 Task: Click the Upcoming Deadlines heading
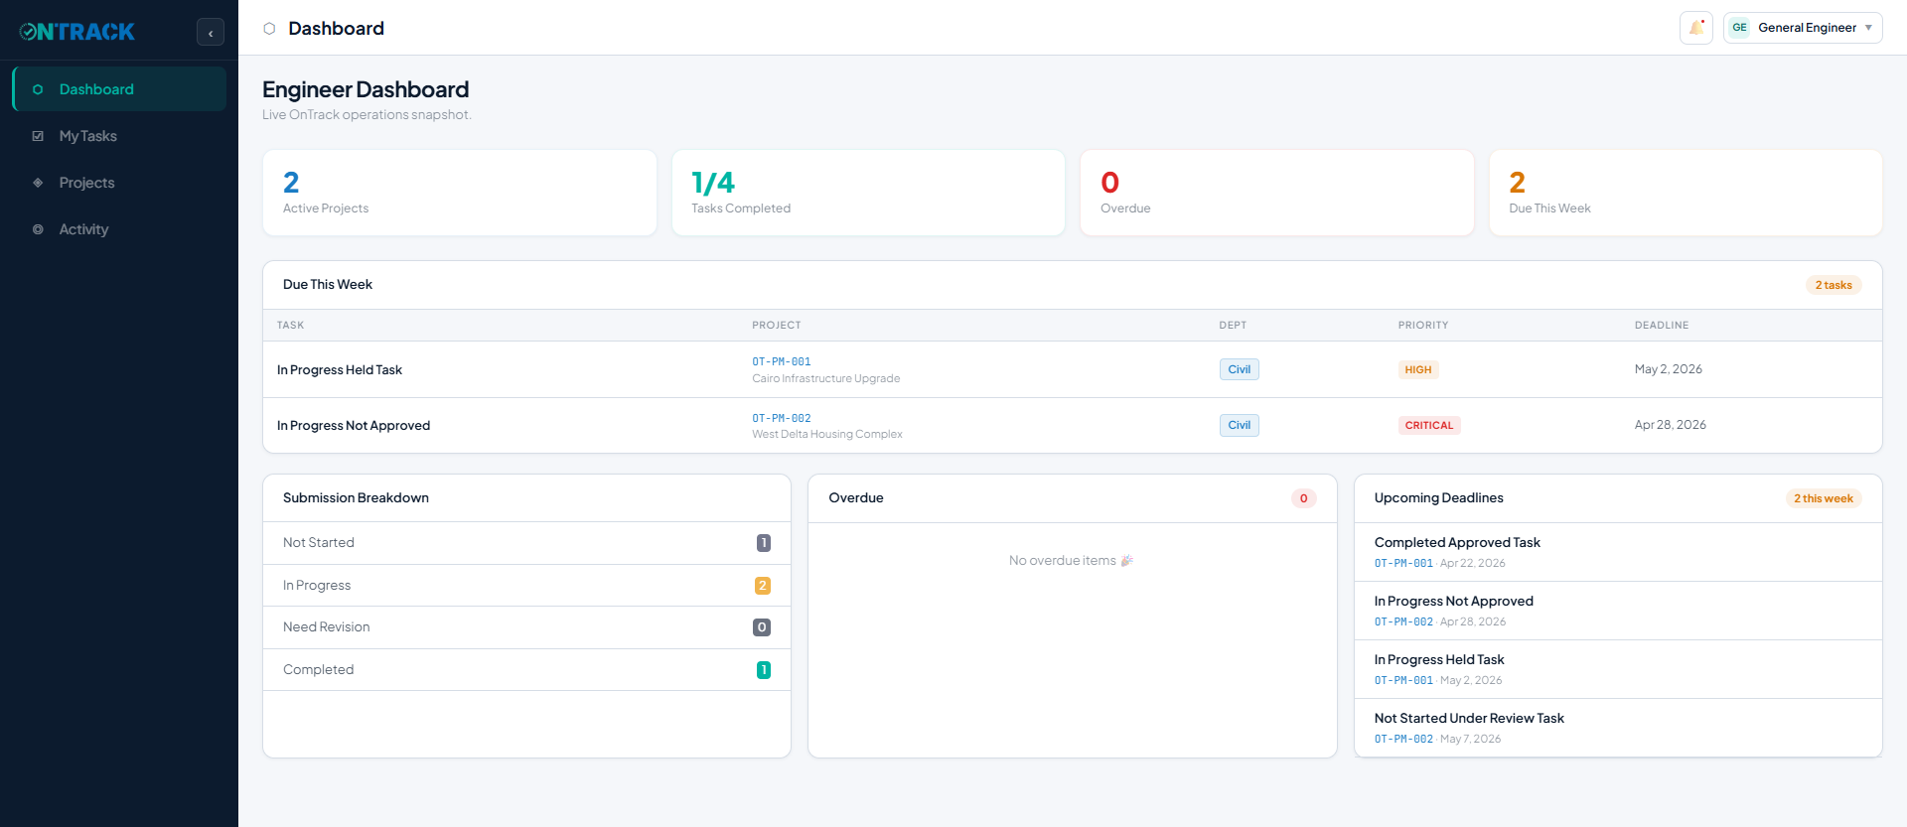[1438, 498]
